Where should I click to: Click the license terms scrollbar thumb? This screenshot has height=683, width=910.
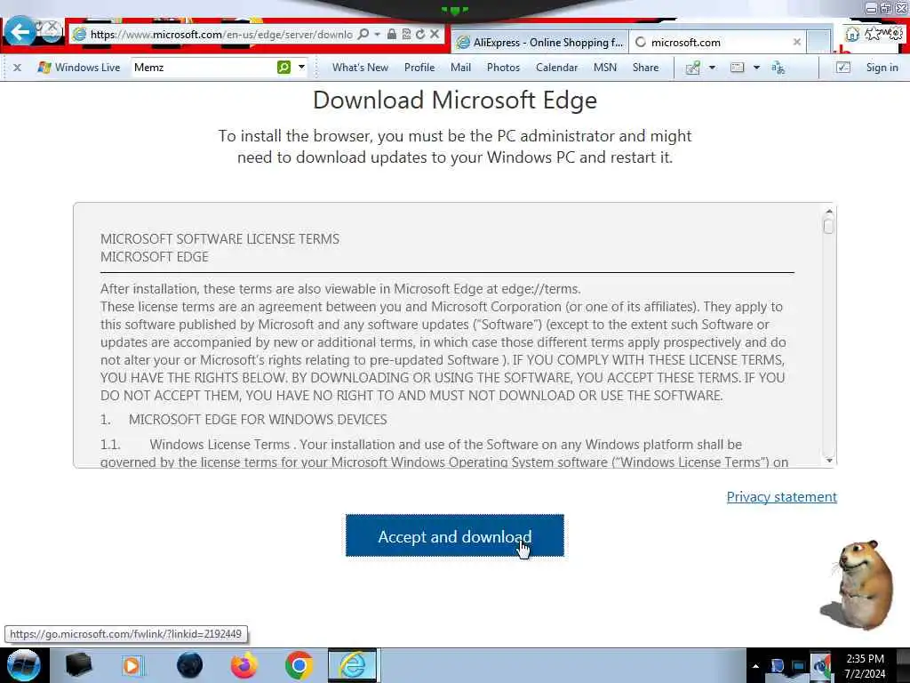829,226
